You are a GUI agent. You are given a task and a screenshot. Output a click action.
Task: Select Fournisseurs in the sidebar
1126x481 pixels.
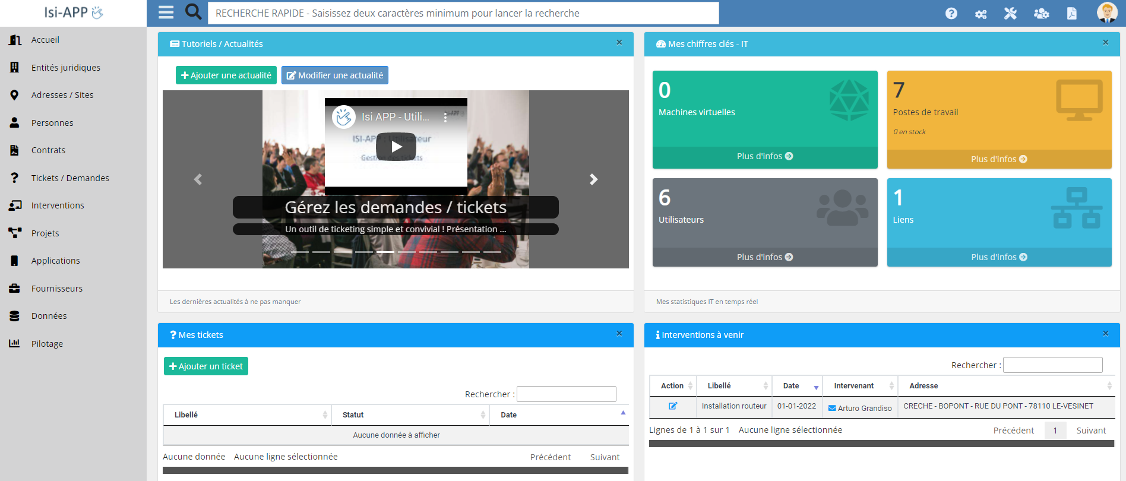coord(57,289)
